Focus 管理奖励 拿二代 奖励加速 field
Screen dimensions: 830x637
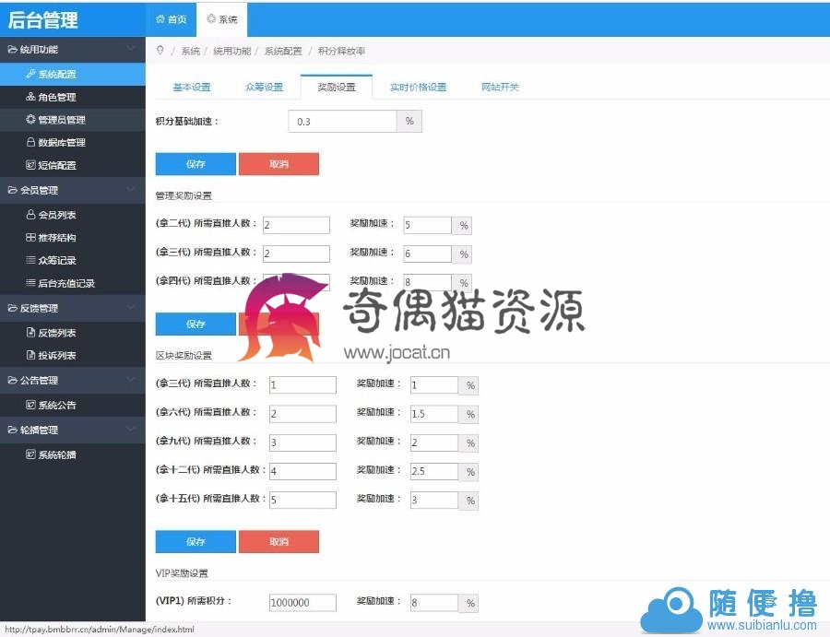click(427, 225)
